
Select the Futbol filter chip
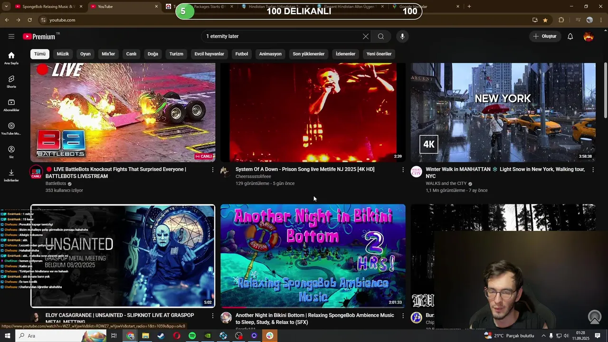tap(242, 54)
